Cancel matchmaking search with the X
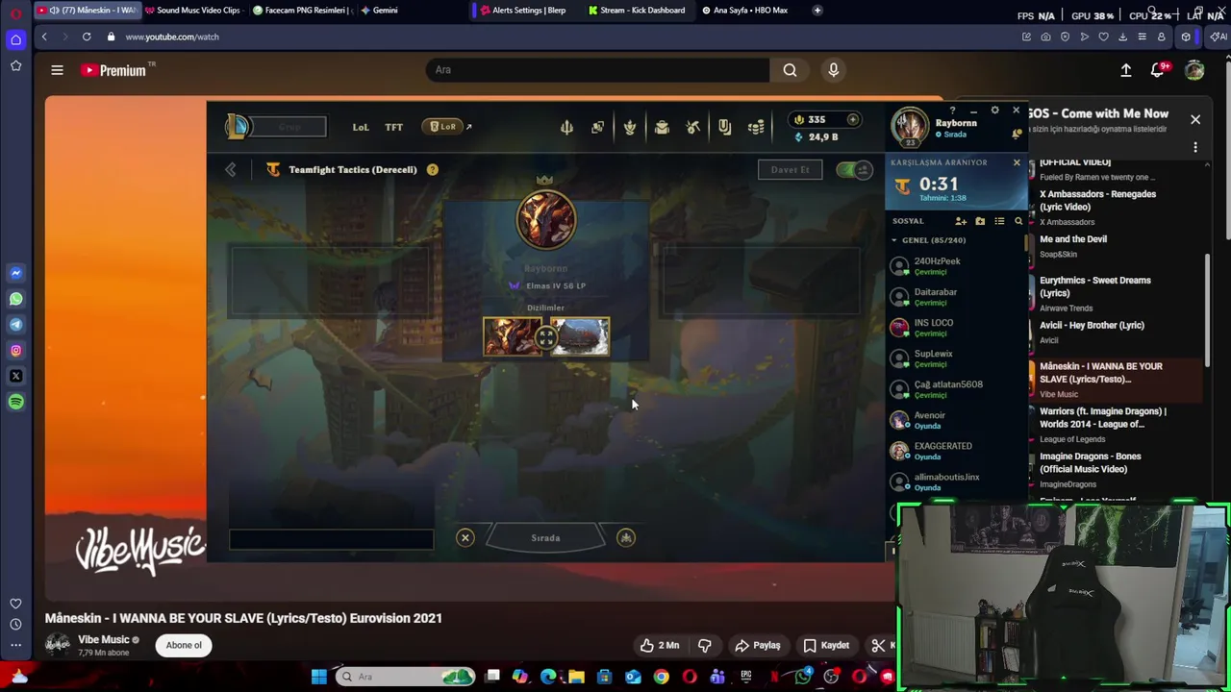The height and width of the screenshot is (692, 1231). coord(1017,162)
